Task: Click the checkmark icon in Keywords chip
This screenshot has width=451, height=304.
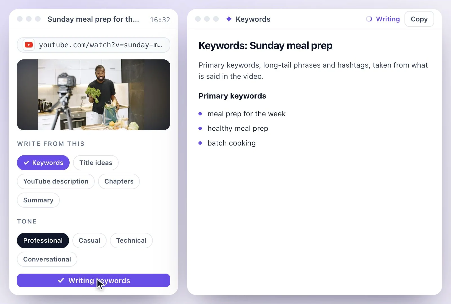Action: [x=26, y=163]
